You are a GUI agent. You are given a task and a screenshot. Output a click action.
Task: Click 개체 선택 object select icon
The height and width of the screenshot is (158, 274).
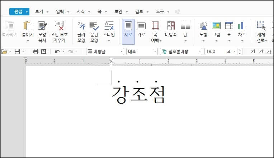click(x=261, y=26)
